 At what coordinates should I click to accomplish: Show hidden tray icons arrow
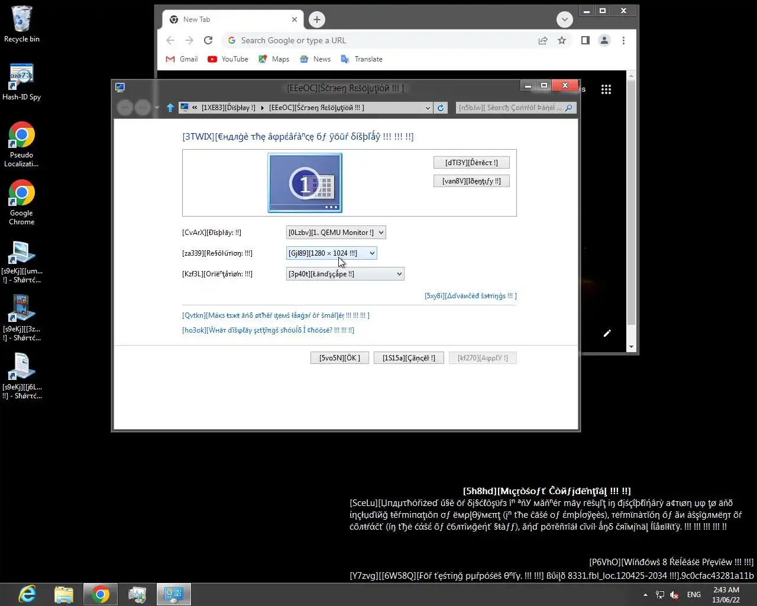645,595
